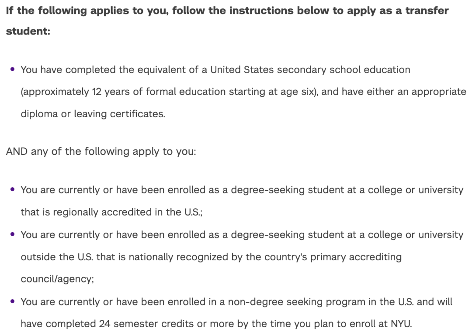Click the text "council/agency;"
Screen dimensions: 472x332
coord(57,279)
